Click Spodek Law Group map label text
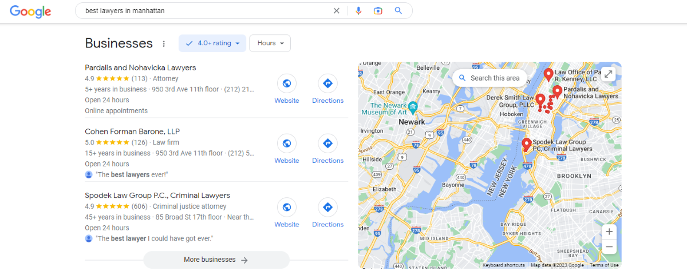 [562, 145]
